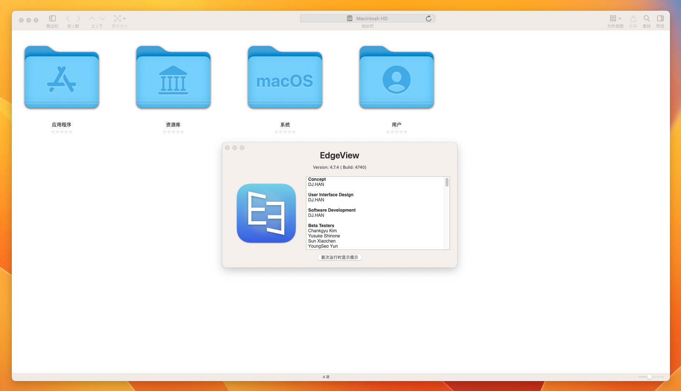
Task: Open the search magnifier icon
Action: (x=646, y=18)
